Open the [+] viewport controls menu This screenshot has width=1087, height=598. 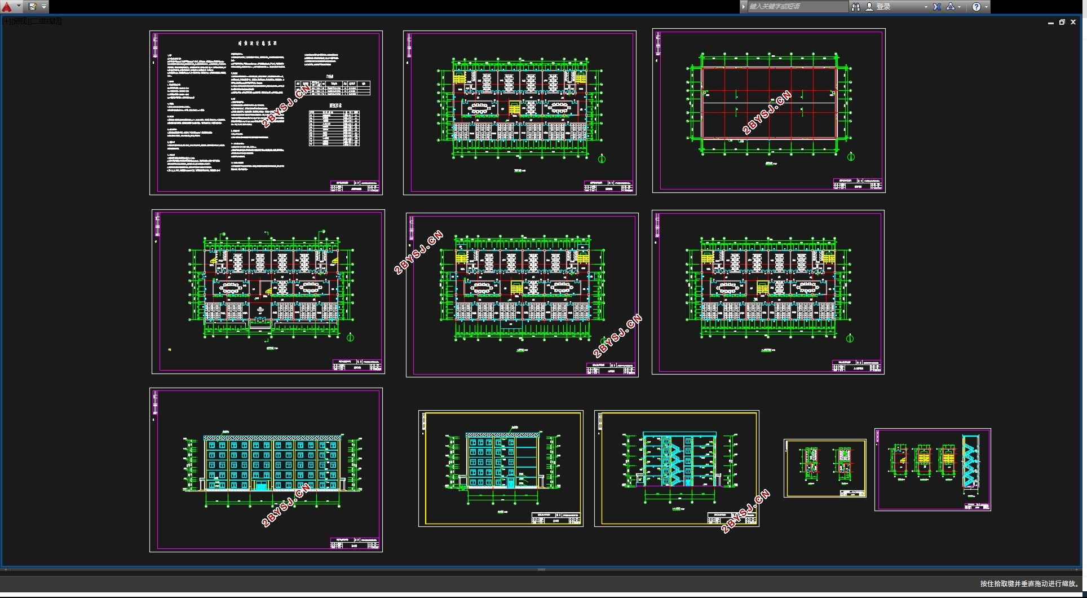(x=7, y=21)
